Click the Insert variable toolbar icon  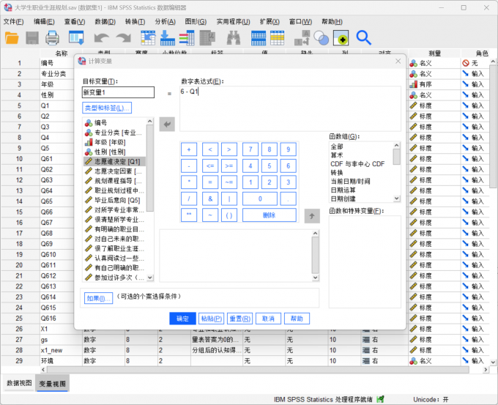[278, 38]
